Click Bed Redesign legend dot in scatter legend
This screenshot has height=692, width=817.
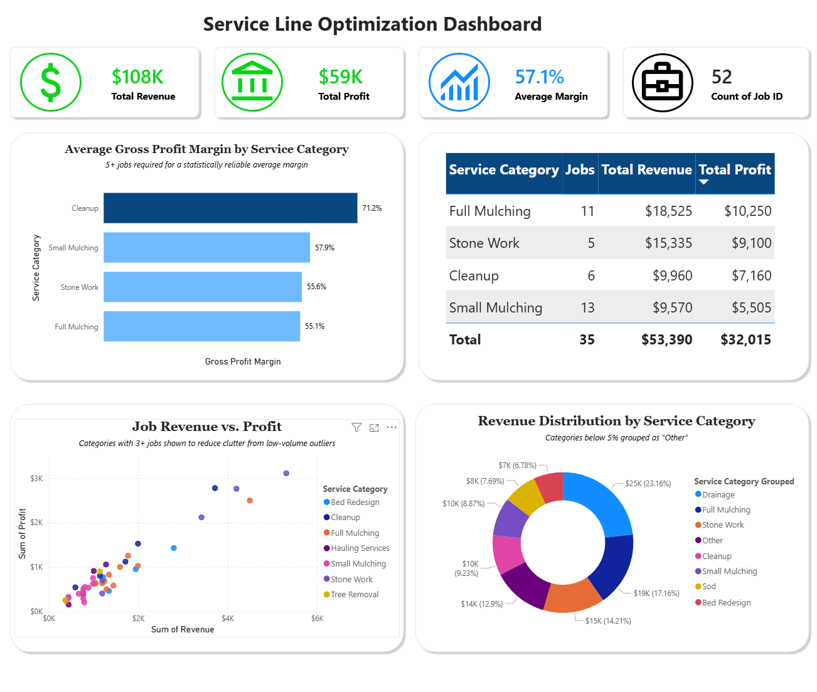[326, 502]
